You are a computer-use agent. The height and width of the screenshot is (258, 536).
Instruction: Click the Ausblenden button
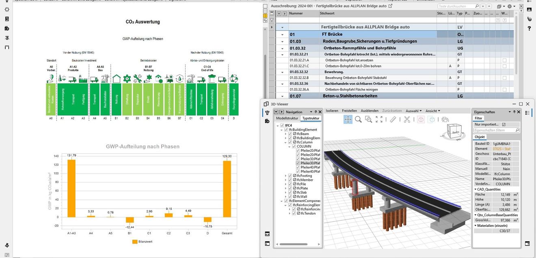click(x=370, y=111)
